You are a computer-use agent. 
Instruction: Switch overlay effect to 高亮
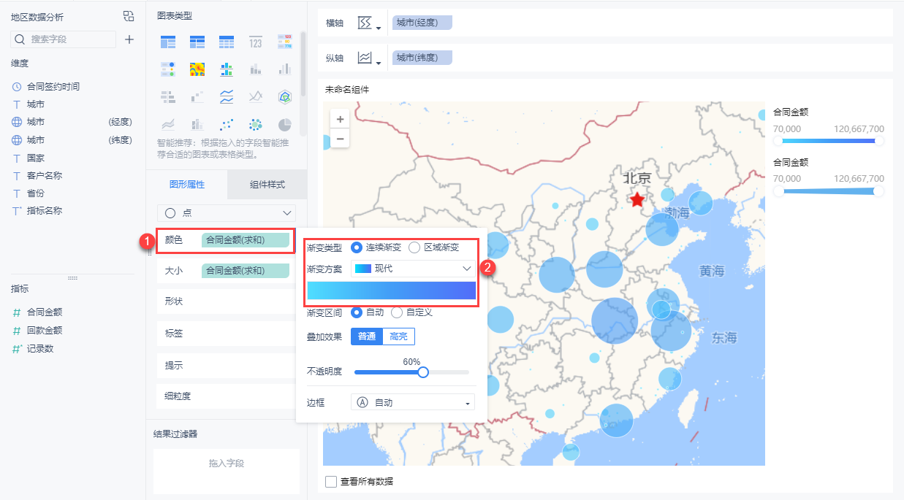point(399,336)
